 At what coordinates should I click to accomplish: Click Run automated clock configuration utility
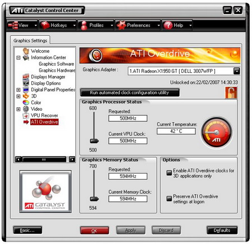(x=129, y=92)
